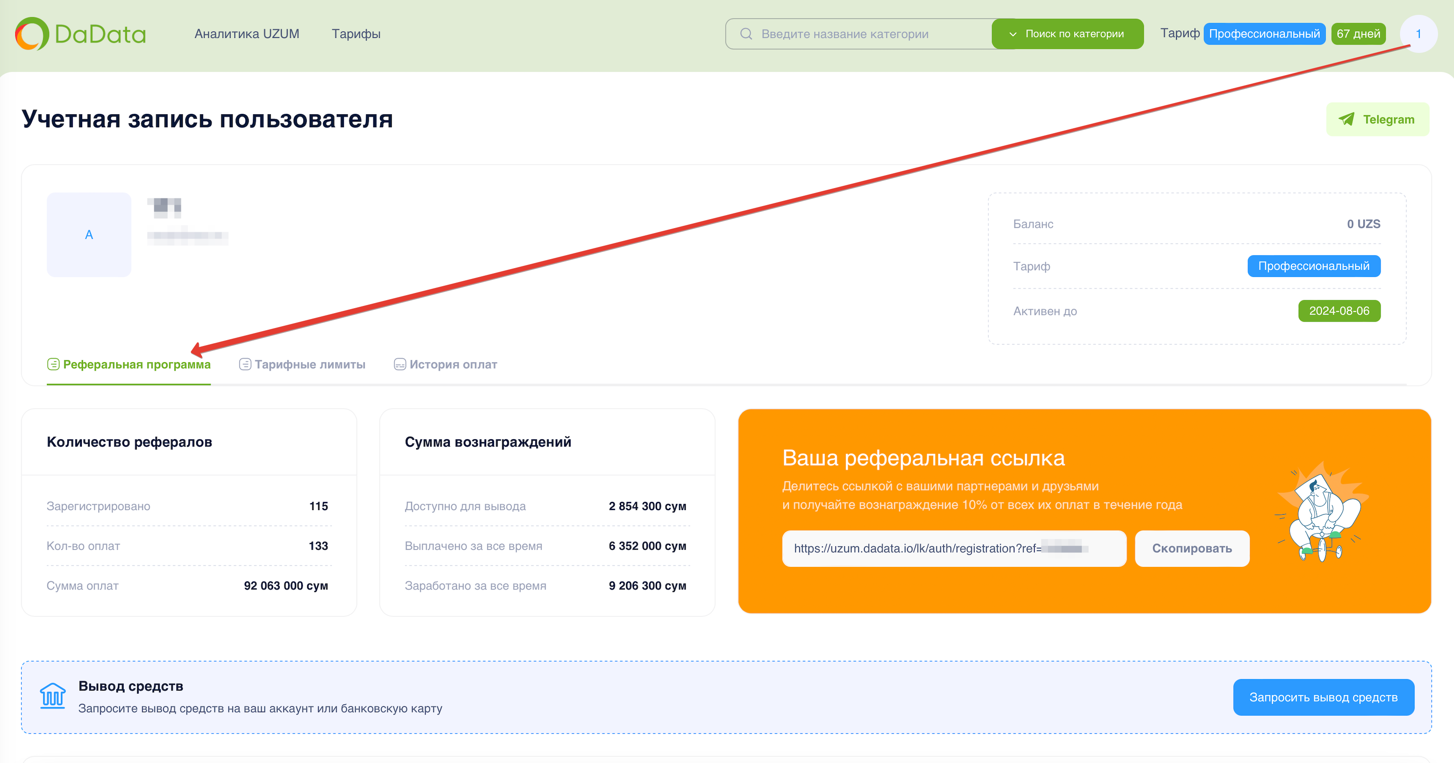Click the search magnifier icon

[x=745, y=34]
